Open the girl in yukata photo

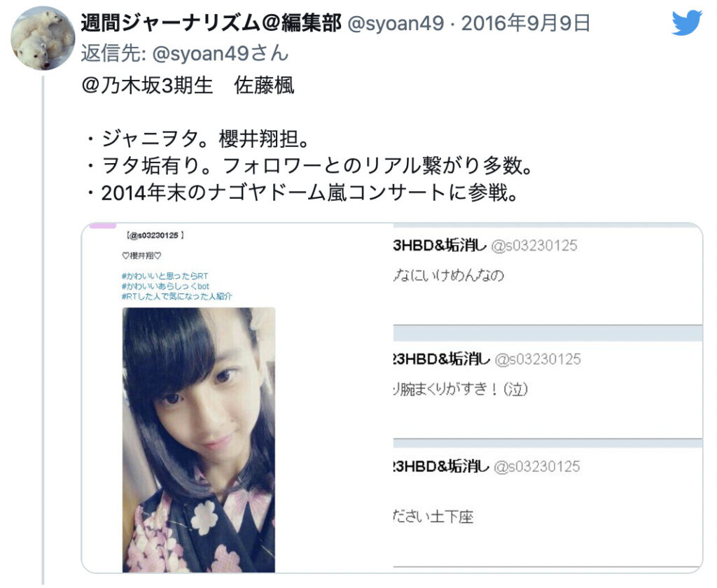coord(198,440)
